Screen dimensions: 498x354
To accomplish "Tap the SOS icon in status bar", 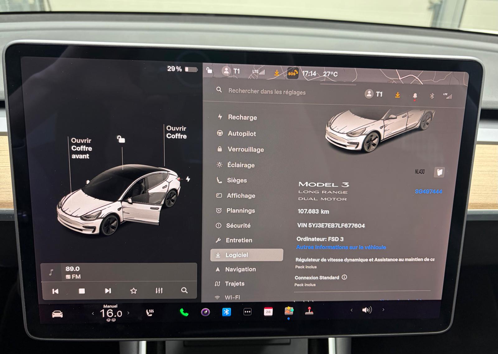I will [x=293, y=73].
